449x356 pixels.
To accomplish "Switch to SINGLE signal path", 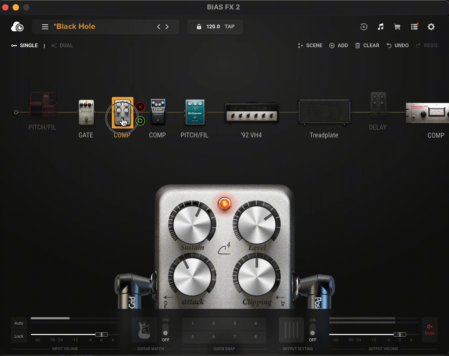I will pos(25,46).
